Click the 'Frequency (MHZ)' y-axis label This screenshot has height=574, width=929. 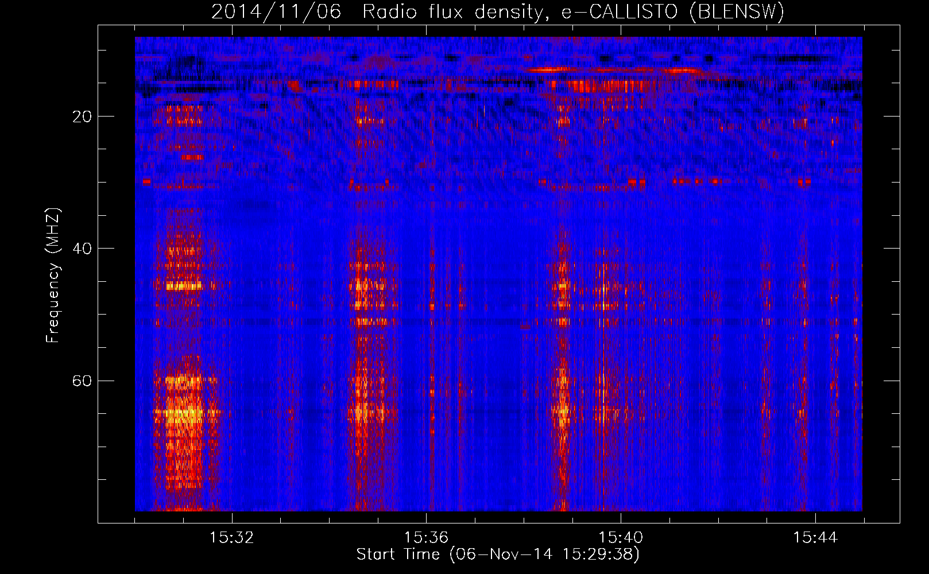[x=53, y=276]
